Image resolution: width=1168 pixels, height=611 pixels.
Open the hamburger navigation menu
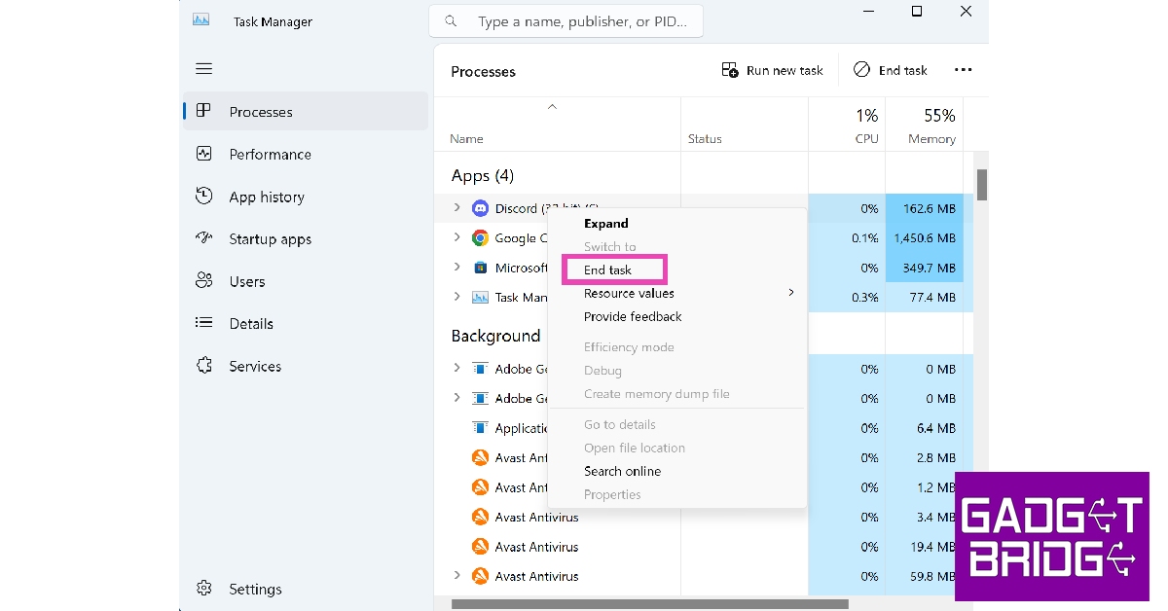(203, 69)
